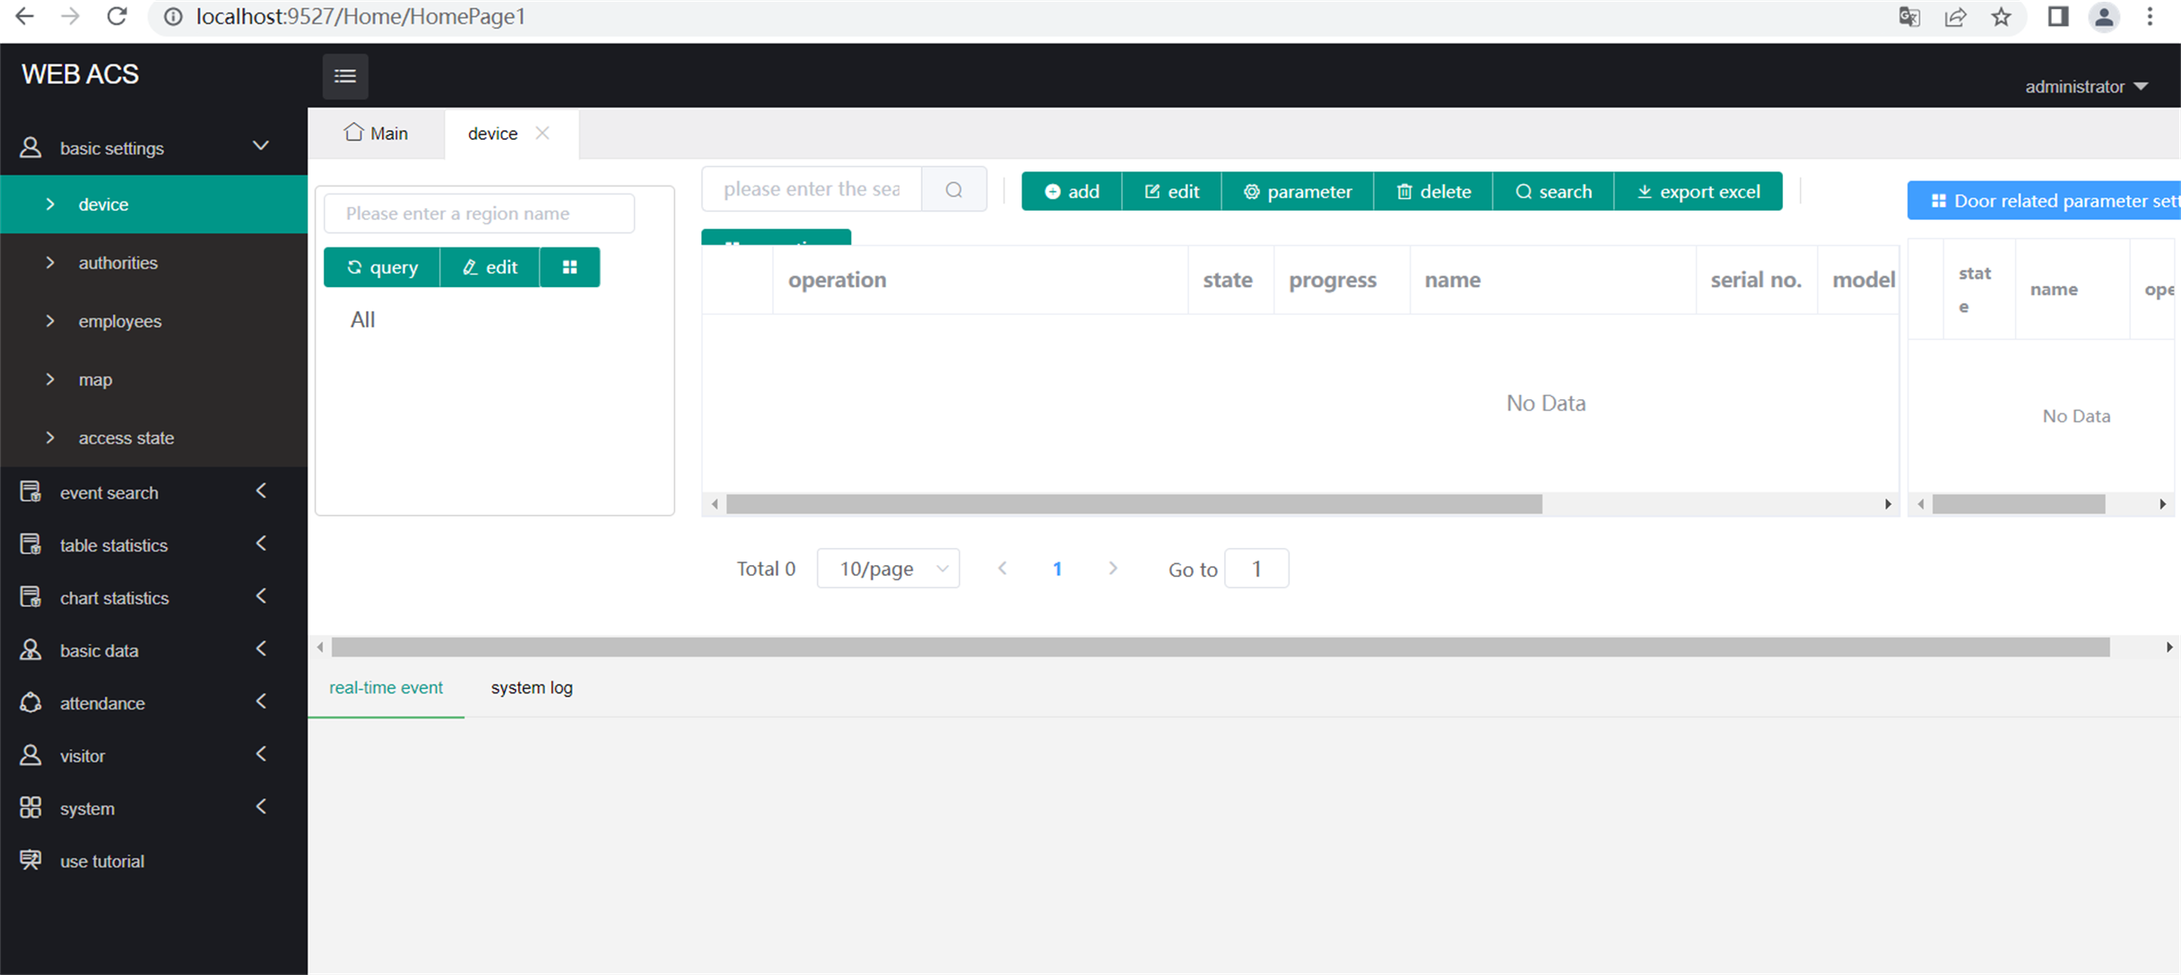Select the magnifier icon to search devices
This screenshot has height=975, width=2181.
tap(953, 188)
